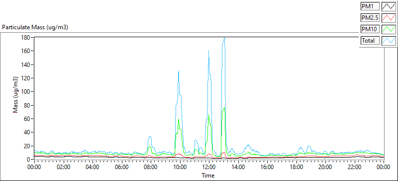The height and width of the screenshot is (181, 398).
Task: Click the PM2.5 red plot line icon
Action: (389, 18)
